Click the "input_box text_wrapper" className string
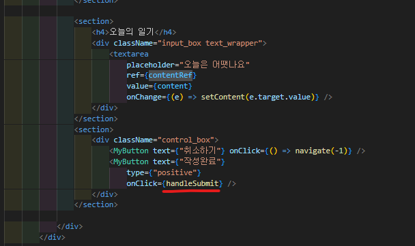The image size is (415, 246). (x=210, y=43)
